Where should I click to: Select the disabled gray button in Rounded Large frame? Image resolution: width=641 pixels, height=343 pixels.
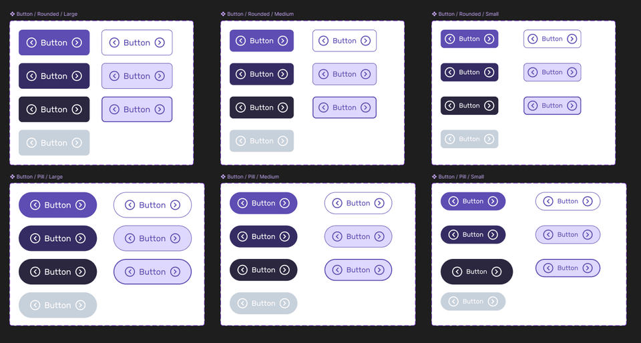click(54, 143)
